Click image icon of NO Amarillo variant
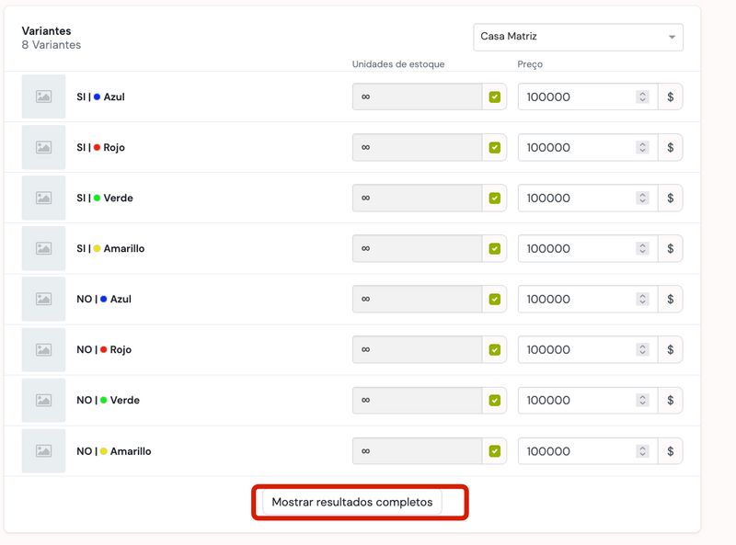Viewport: 736px width, 545px height. pyautogui.click(x=43, y=450)
